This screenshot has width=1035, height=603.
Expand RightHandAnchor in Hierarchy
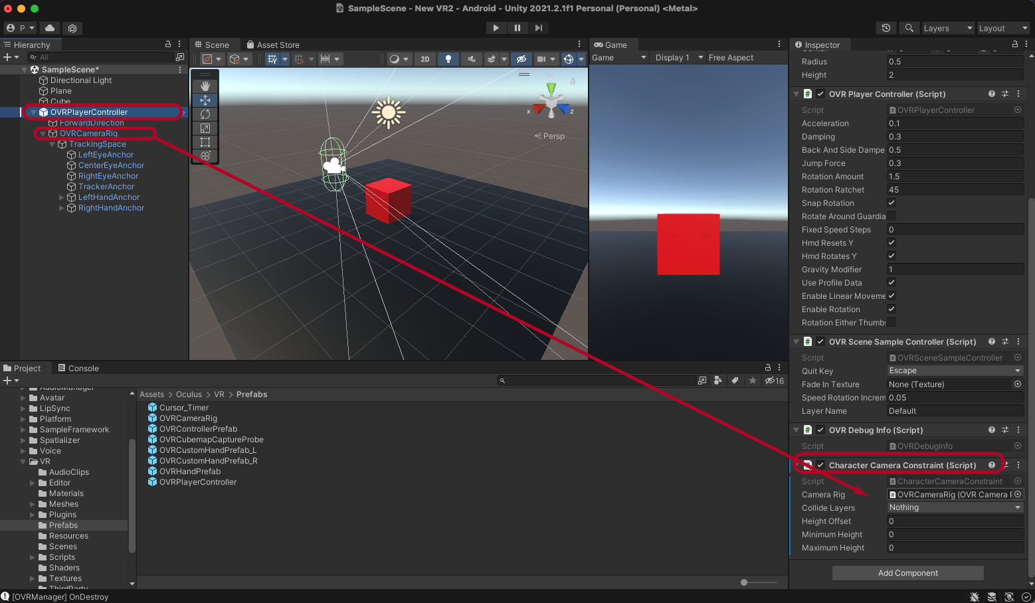pos(62,208)
